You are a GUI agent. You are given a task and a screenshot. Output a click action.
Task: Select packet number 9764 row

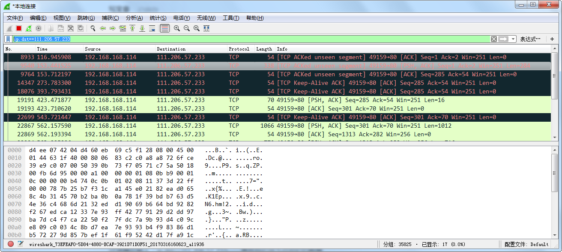[x=278, y=74]
